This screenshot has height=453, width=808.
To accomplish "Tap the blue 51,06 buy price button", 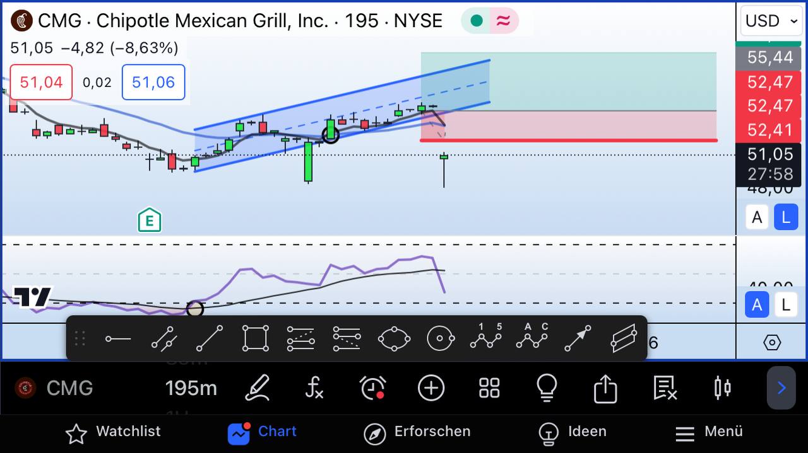I will pyautogui.click(x=153, y=83).
